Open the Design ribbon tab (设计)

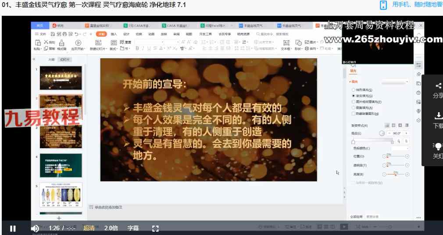click(126, 34)
